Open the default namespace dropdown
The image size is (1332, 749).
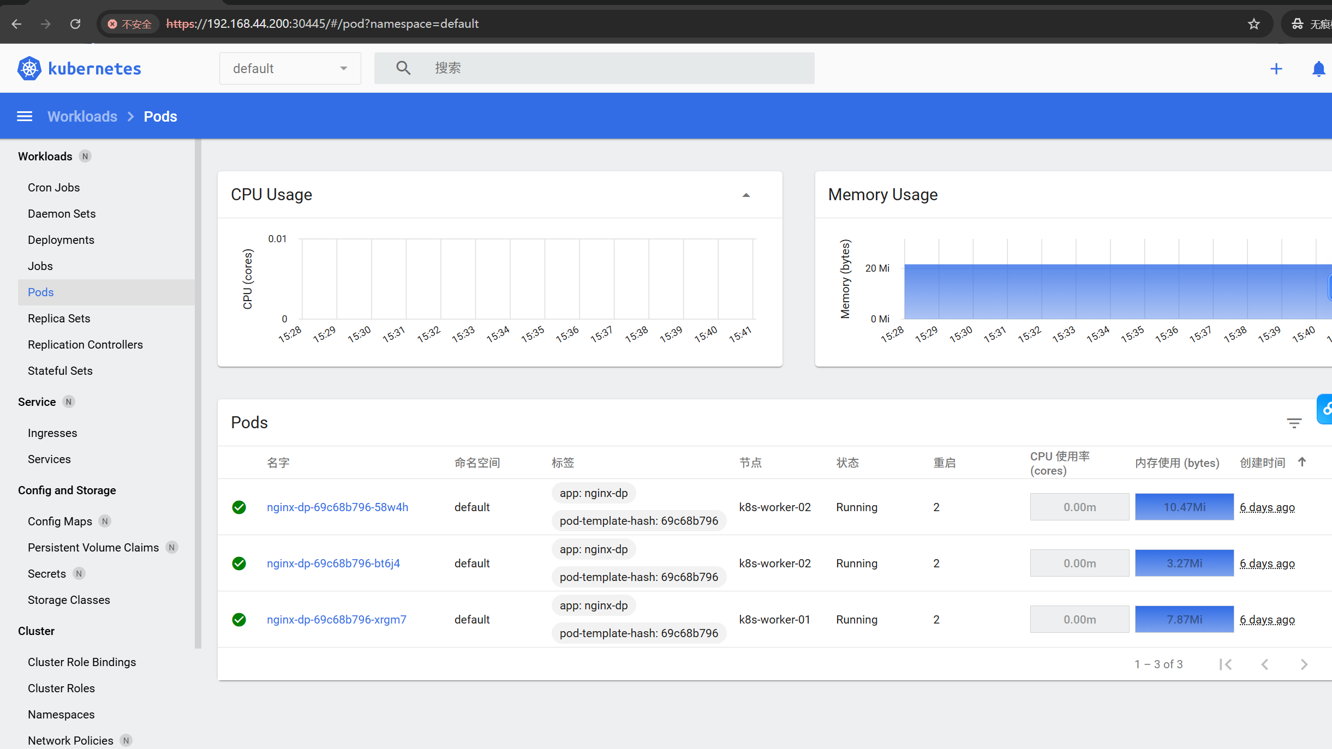point(290,69)
